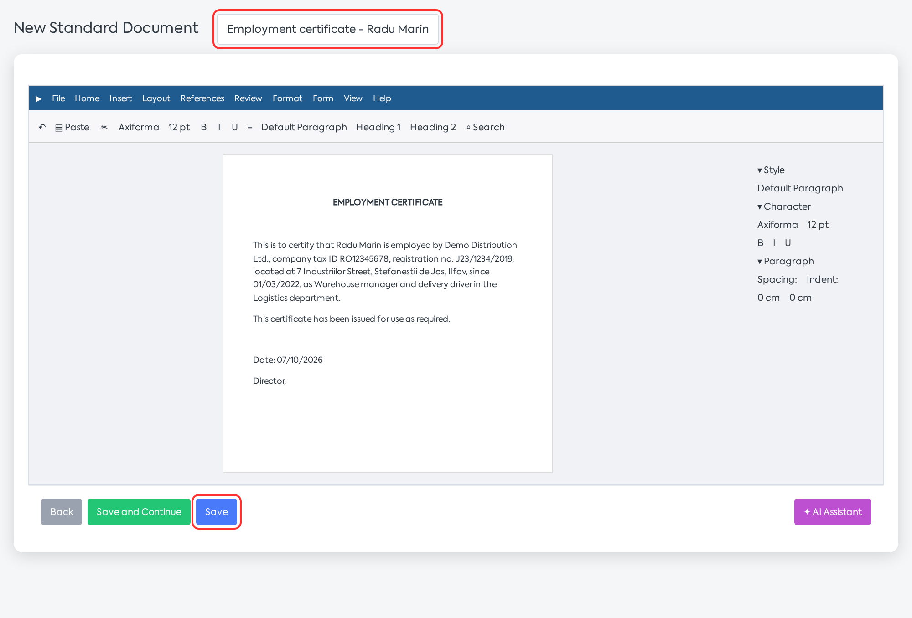
Task: Open the Insert menu
Action: 120,98
